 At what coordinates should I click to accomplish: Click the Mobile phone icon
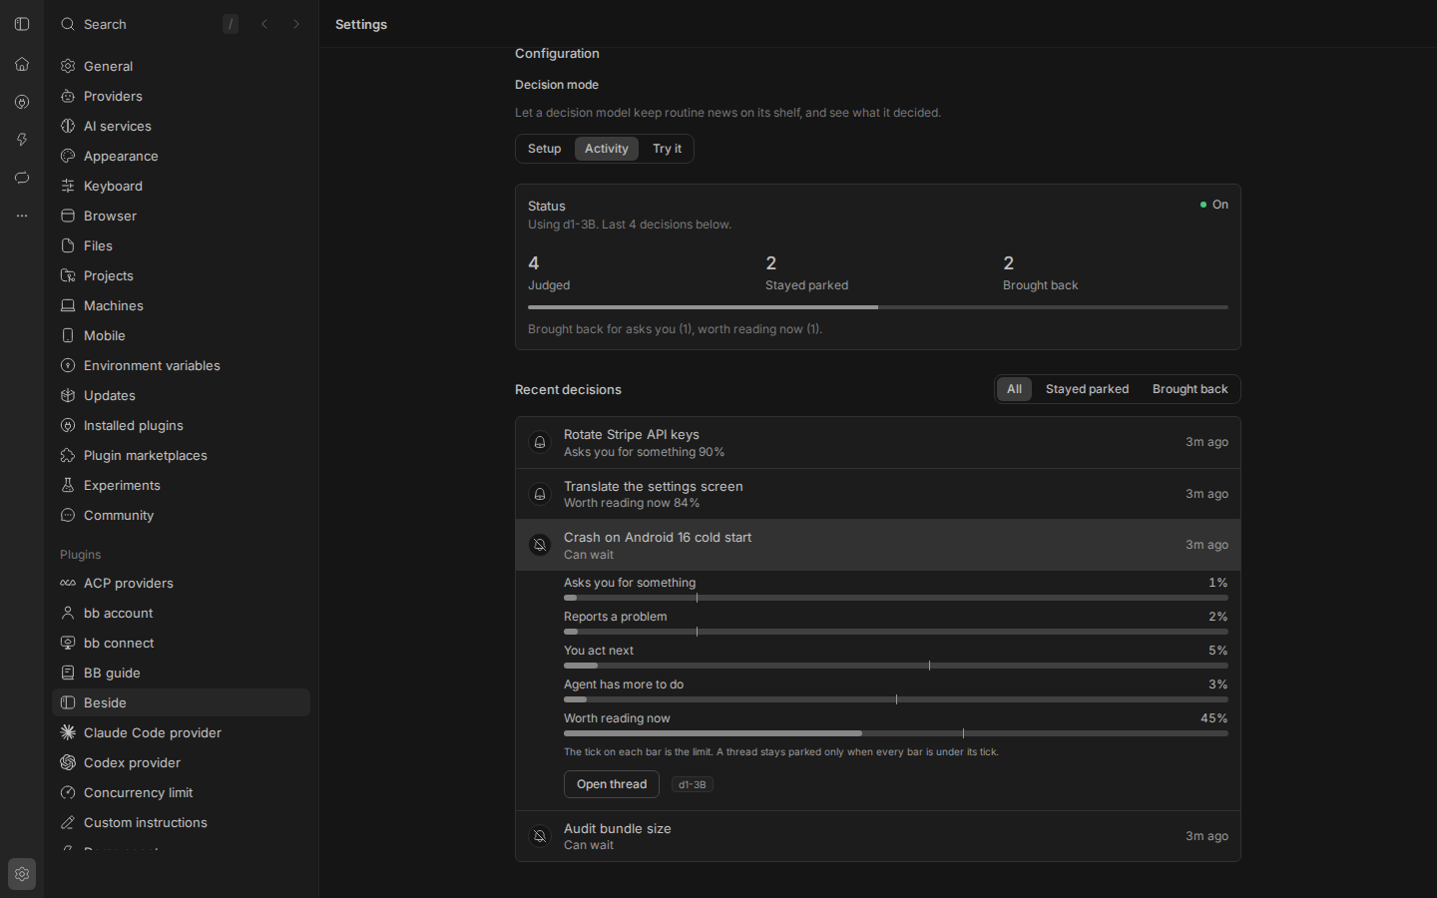click(x=68, y=335)
